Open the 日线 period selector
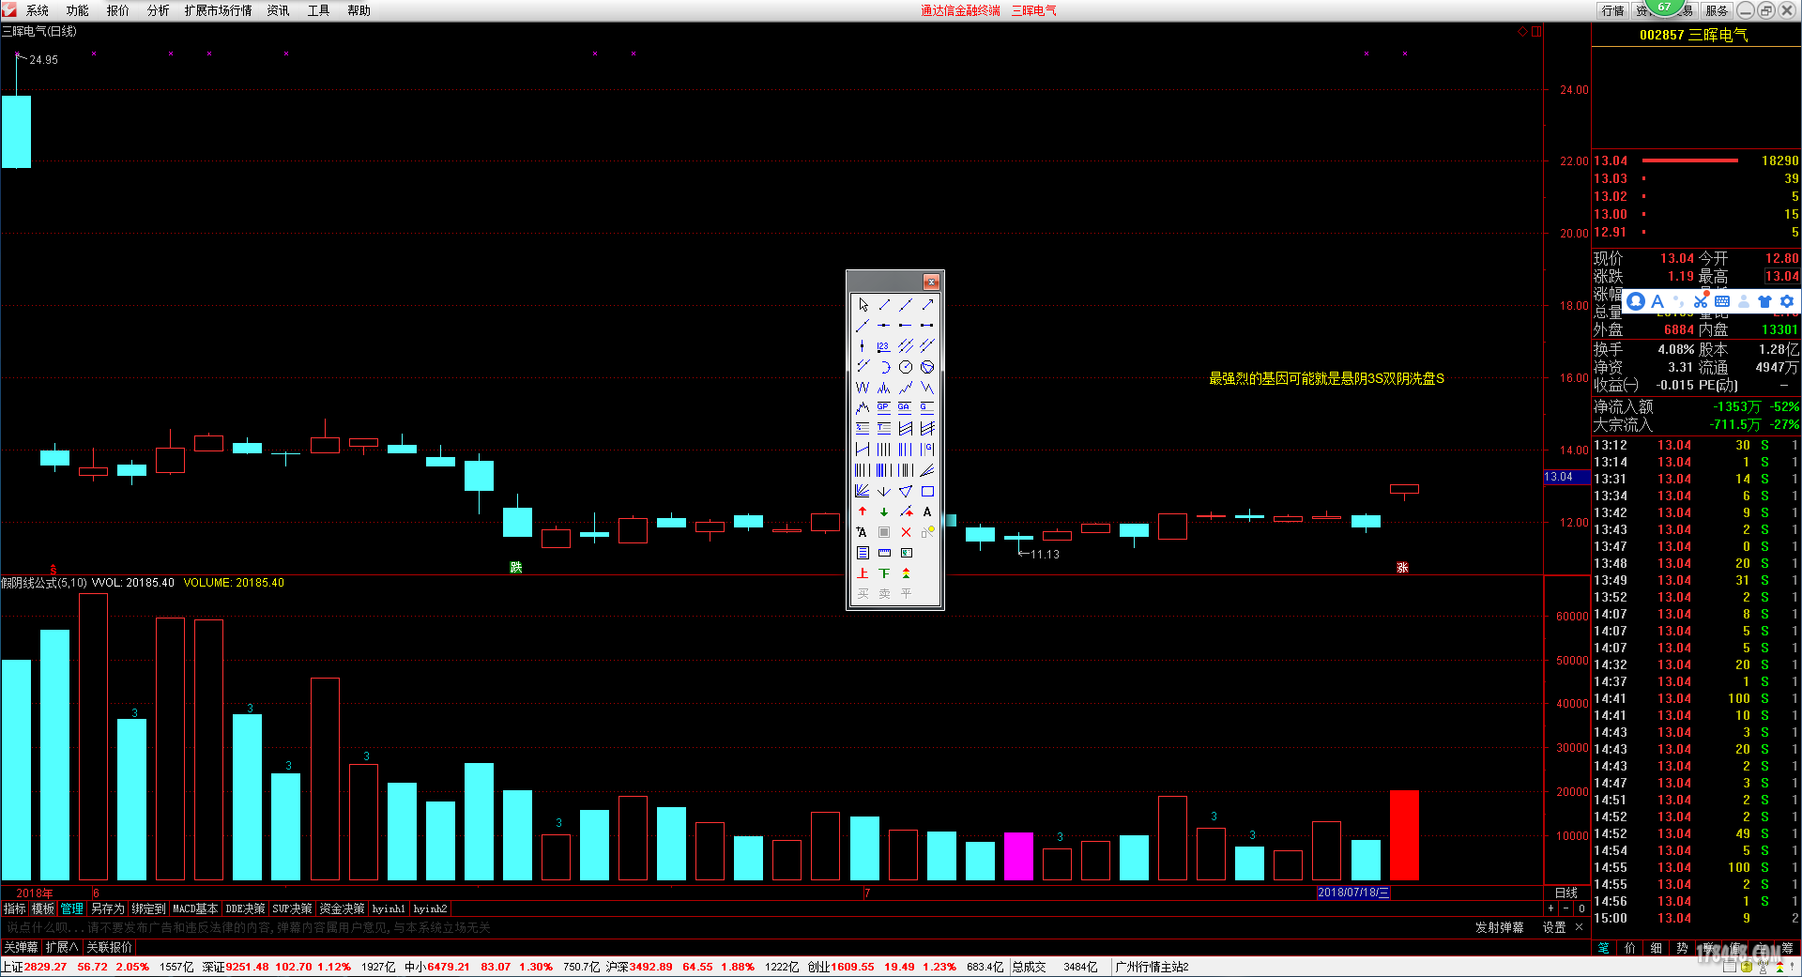This screenshot has width=1802, height=977. point(1565,893)
